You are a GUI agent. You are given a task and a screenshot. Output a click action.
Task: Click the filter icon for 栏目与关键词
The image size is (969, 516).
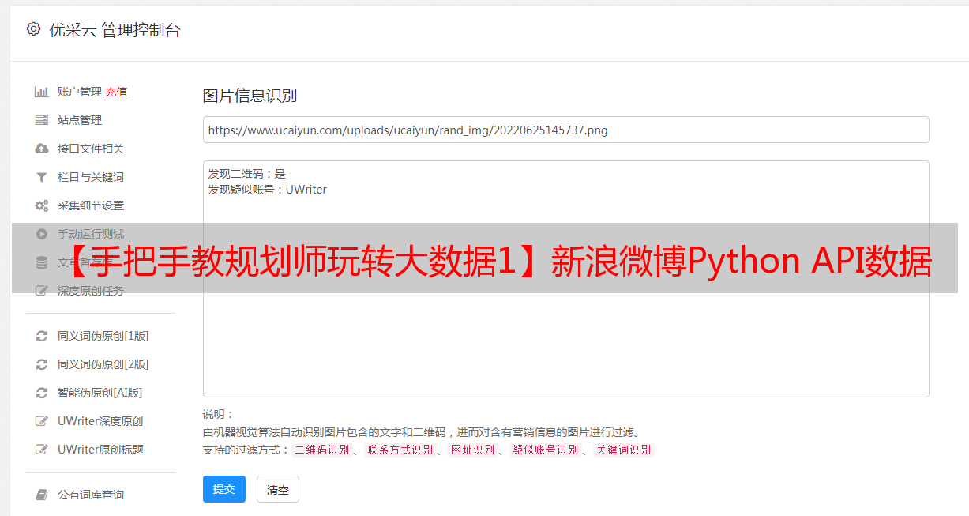42,177
